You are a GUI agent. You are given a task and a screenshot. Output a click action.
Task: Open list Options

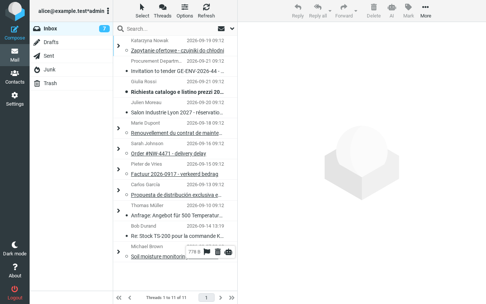pyautogui.click(x=185, y=11)
